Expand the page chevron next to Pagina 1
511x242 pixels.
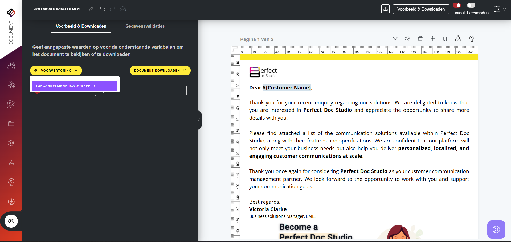395,39
